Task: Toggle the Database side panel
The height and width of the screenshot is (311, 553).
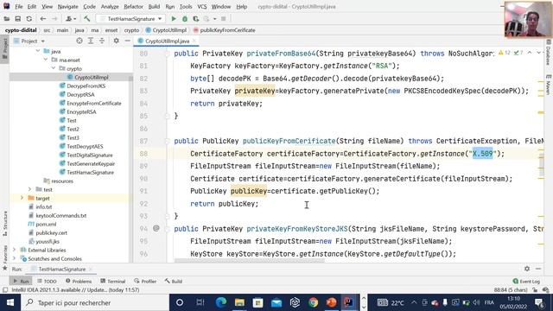Action: [x=549, y=53]
